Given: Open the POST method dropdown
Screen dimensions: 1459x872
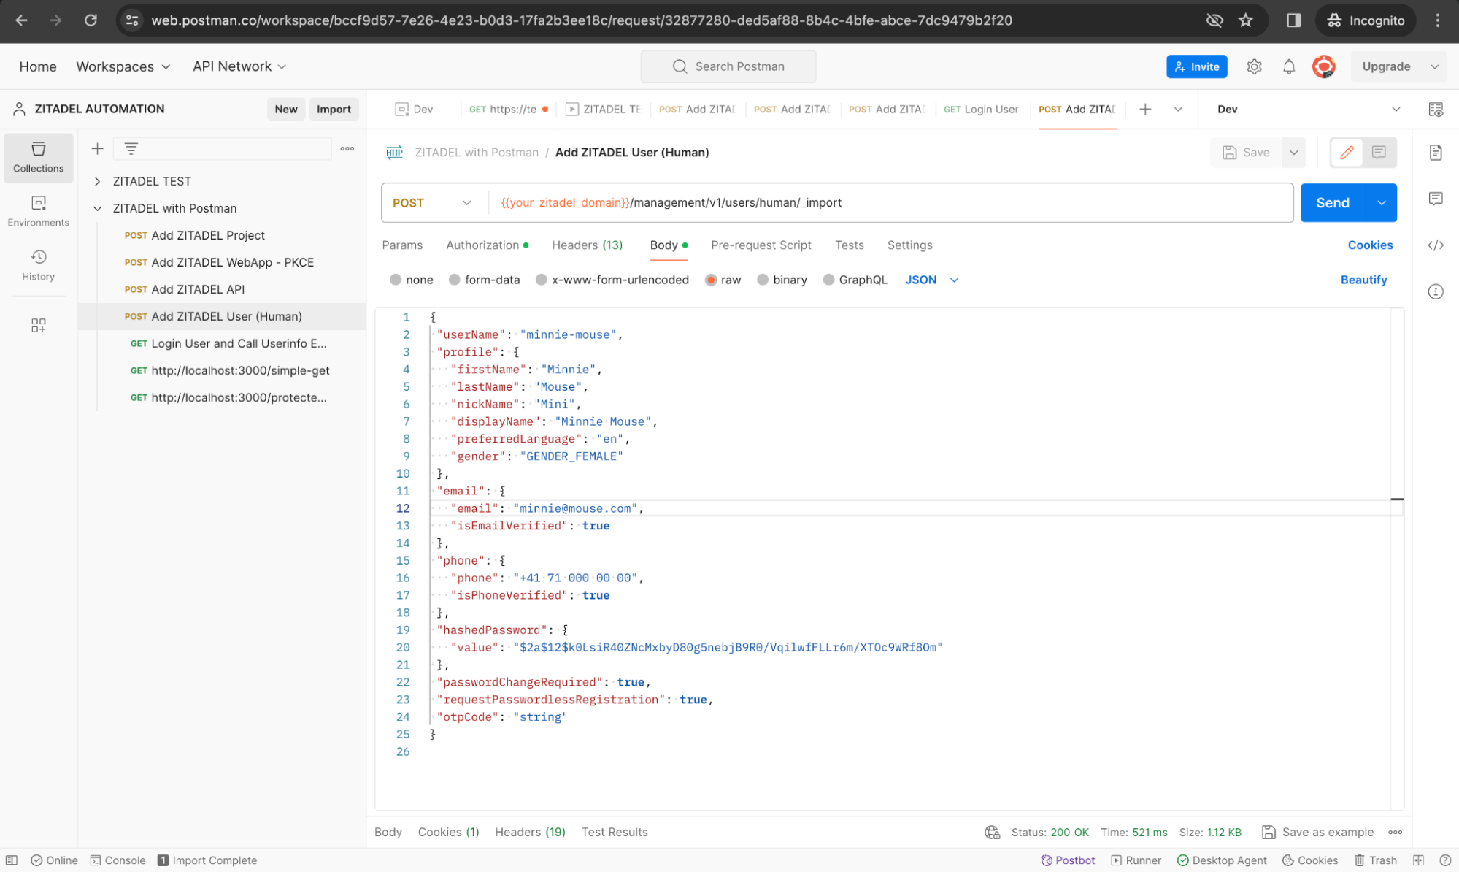Looking at the screenshot, I should [x=432, y=202].
